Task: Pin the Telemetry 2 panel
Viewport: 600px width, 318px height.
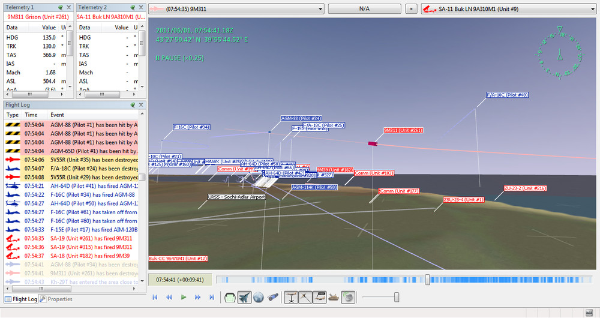Action: click(133, 7)
